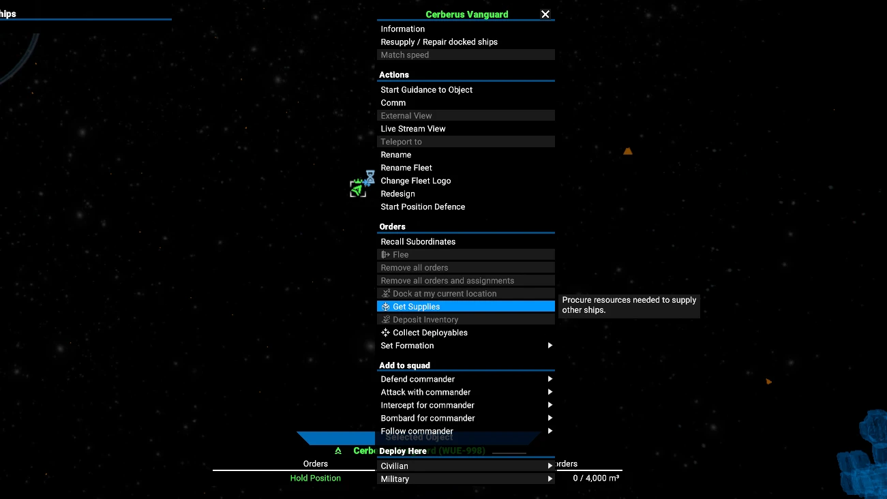Click the Hold Position order text
Screen dimensions: 887x499
316,478
